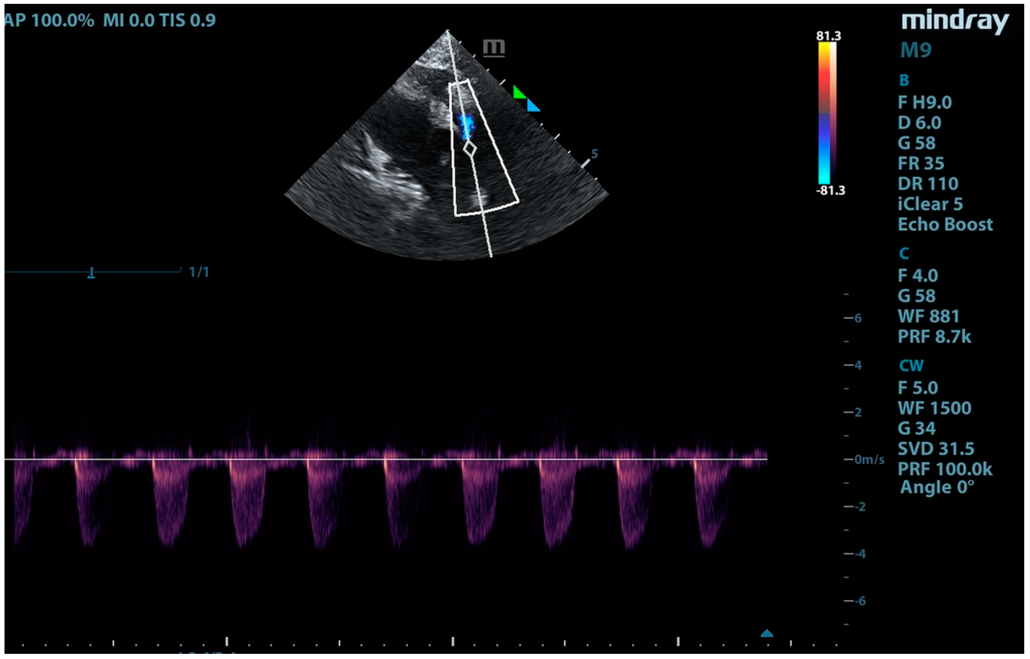Click the cine loop position marker
This screenshot has height=659, width=1030.
click(91, 273)
